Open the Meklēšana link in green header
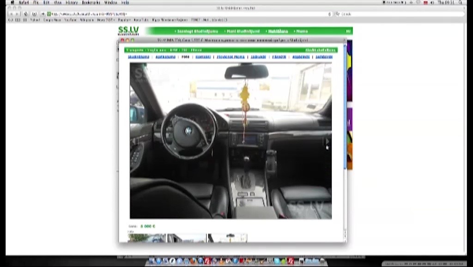This screenshot has height=267, width=473. point(278,31)
